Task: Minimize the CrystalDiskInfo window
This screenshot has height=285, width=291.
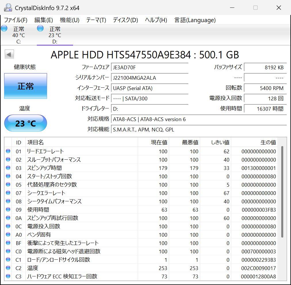Action: pyautogui.click(x=232, y=7)
